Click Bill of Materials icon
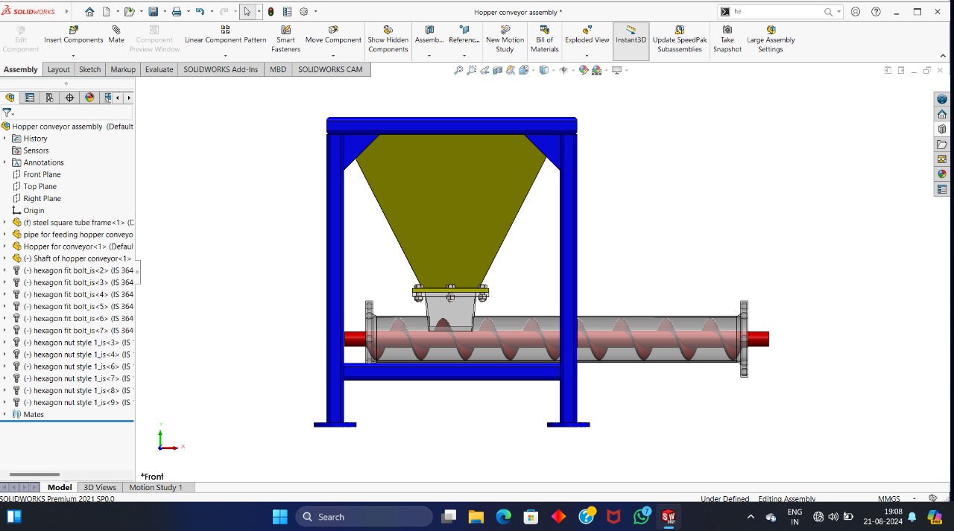Image resolution: width=954 pixels, height=531 pixels. point(544,31)
